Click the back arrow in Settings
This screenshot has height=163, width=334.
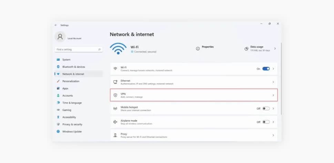click(x=56, y=25)
